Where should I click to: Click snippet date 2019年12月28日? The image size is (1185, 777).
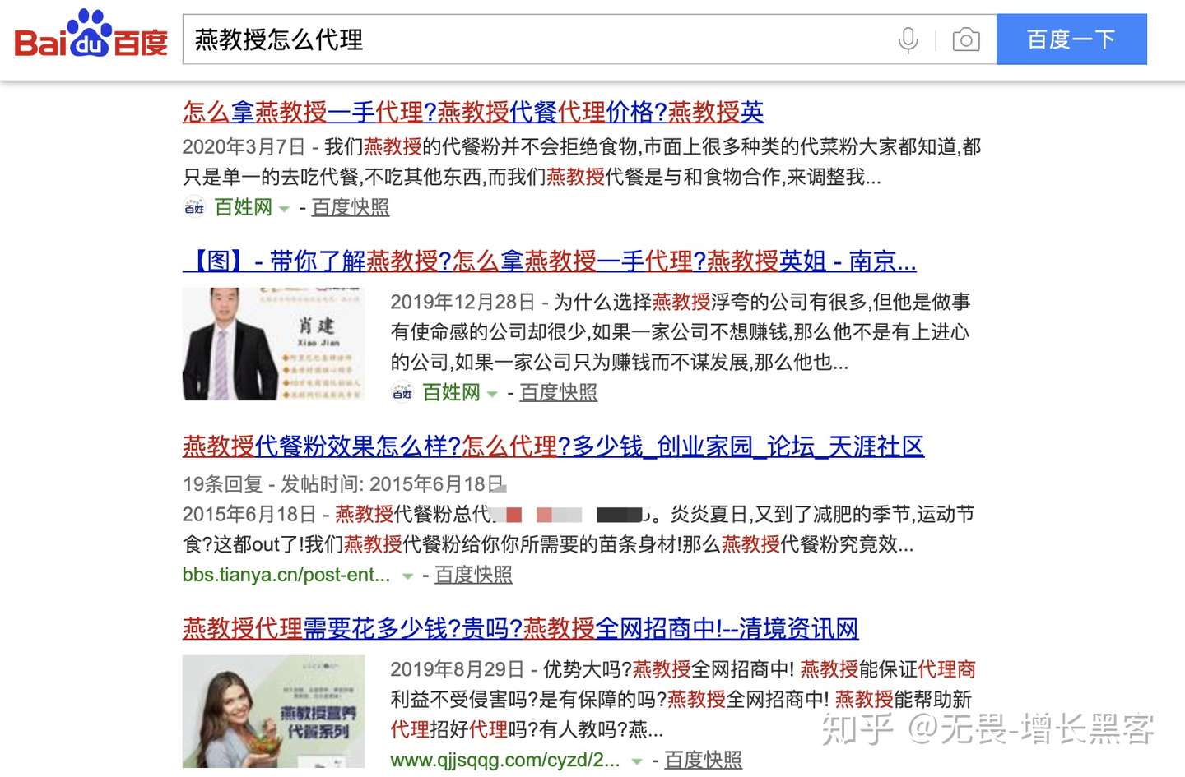pos(462,302)
